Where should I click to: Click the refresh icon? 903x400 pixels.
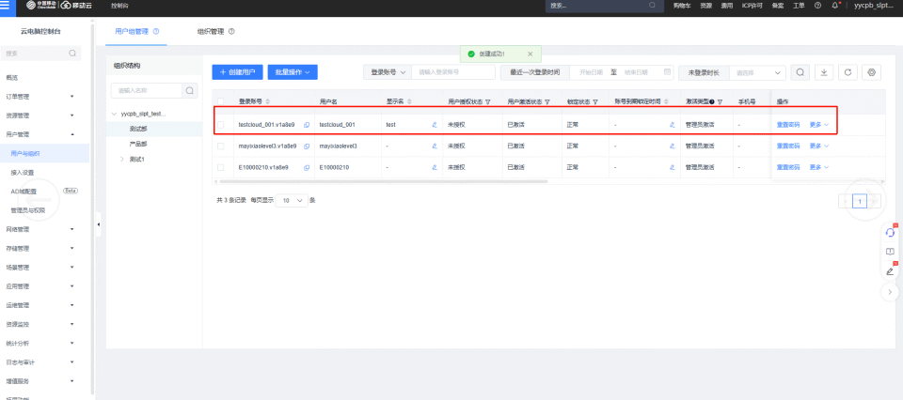pos(848,72)
